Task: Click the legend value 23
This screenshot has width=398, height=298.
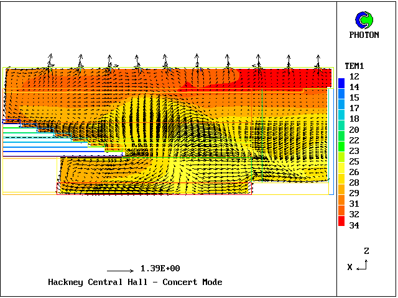Action: click(x=354, y=151)
